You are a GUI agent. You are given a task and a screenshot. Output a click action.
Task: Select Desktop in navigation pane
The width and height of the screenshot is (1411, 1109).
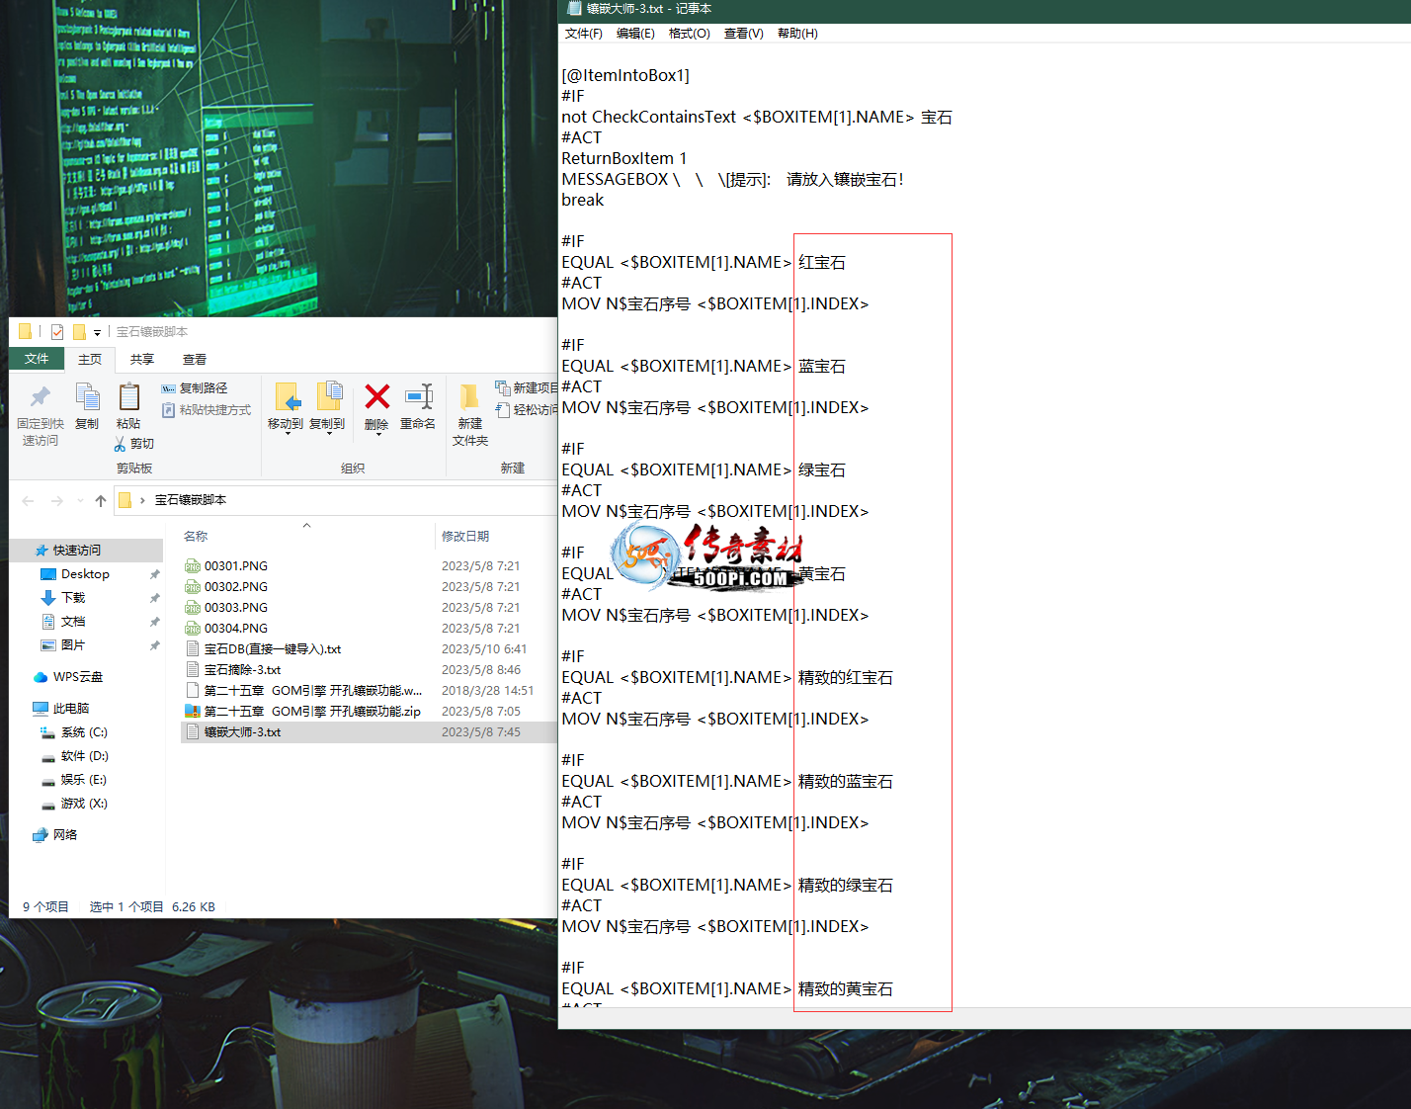click(x=86, y=574)
